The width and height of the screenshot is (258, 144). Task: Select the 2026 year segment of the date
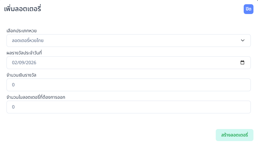(x=32, y=63)
